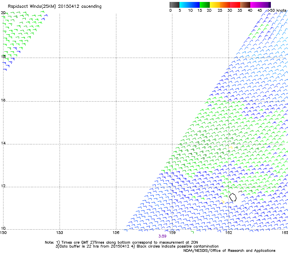
Task: Click the note about 'Data buffer is 22 hrs'
Action: [x=137, y=246]
